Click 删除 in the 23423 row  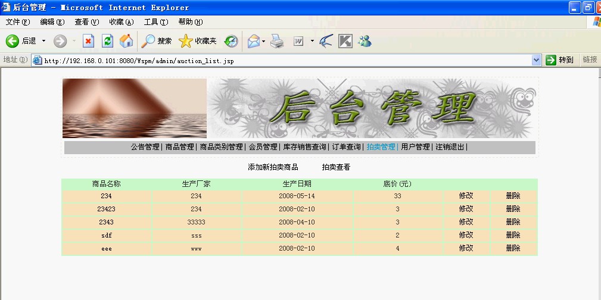513,209
